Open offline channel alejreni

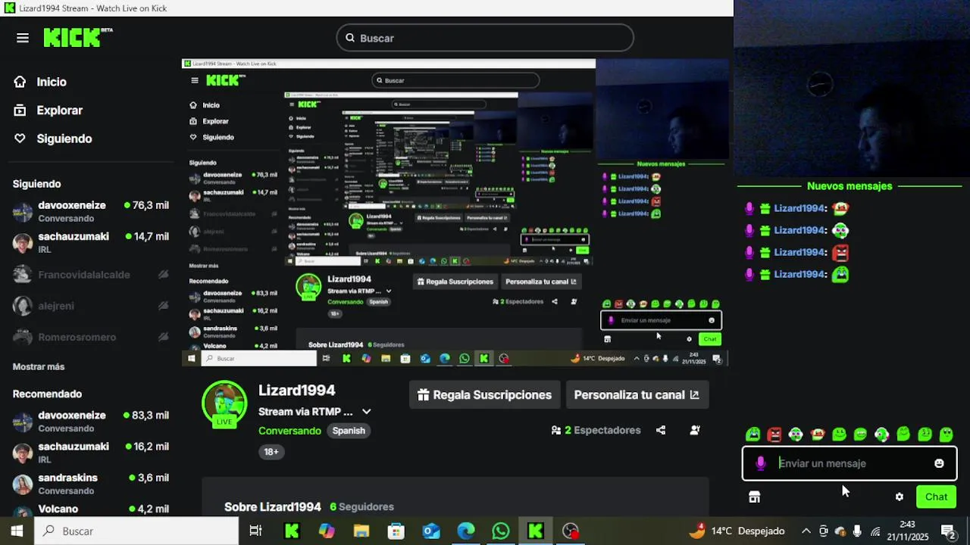pyautogui.click(x=91, y=306)
